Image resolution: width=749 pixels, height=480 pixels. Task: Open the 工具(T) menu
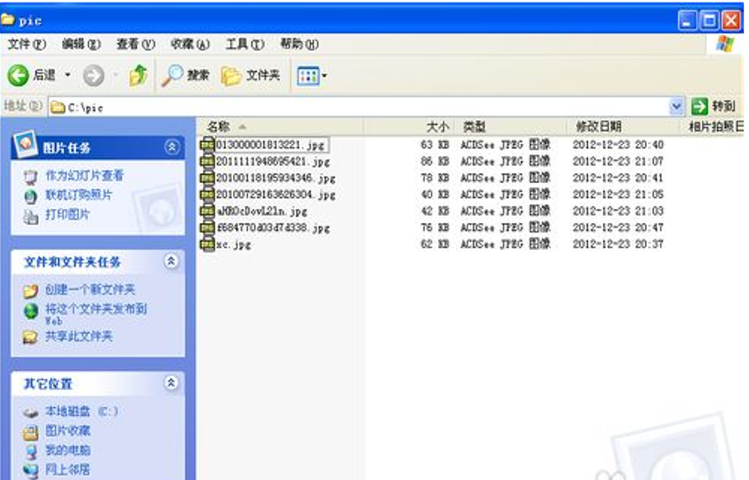point(245,44)
